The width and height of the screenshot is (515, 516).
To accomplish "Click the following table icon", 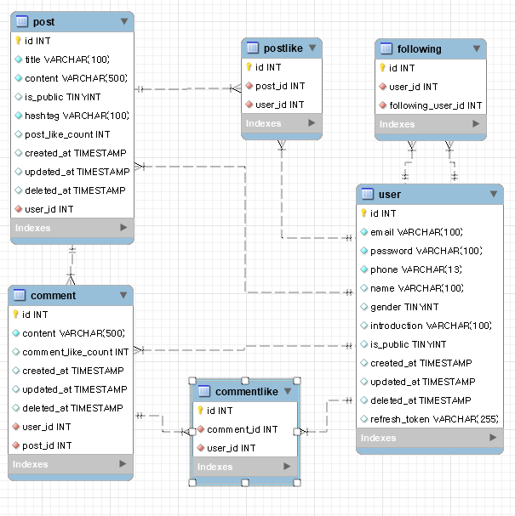I will pyautogui.click(x=386, y=48).
